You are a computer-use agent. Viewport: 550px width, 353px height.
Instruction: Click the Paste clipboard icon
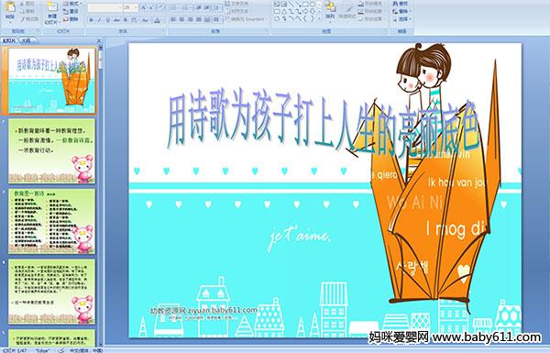click(x=10, y=7)
